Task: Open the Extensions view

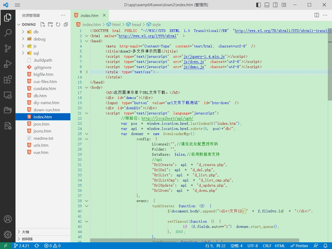Action: (x=8, y=79)
